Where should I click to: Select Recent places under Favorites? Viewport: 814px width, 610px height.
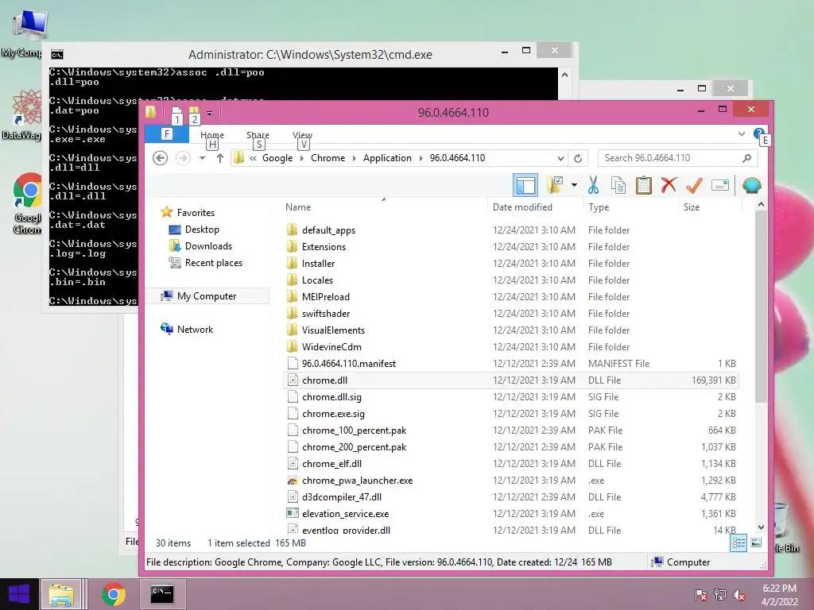213,262
